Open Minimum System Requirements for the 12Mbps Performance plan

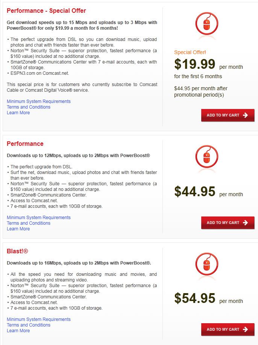(38, 218)
